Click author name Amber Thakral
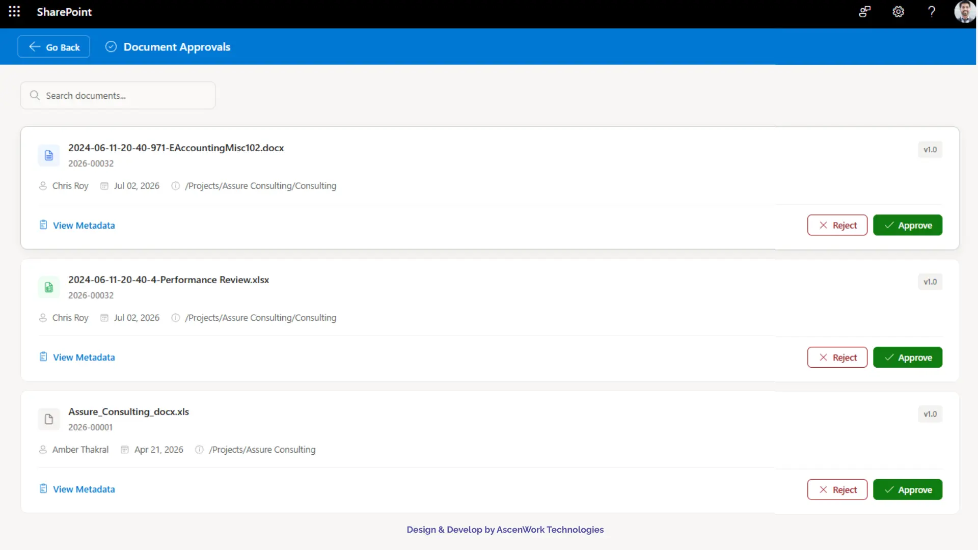978x550 pixels. click(x=80, y=450)
